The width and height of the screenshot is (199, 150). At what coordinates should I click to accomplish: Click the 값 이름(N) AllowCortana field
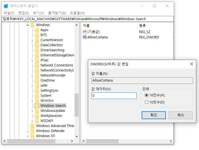click(x=142, y=80)
